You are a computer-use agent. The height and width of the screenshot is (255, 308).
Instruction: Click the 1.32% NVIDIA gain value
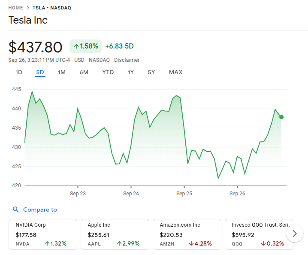pyautogui.click(x=58, y=244)
